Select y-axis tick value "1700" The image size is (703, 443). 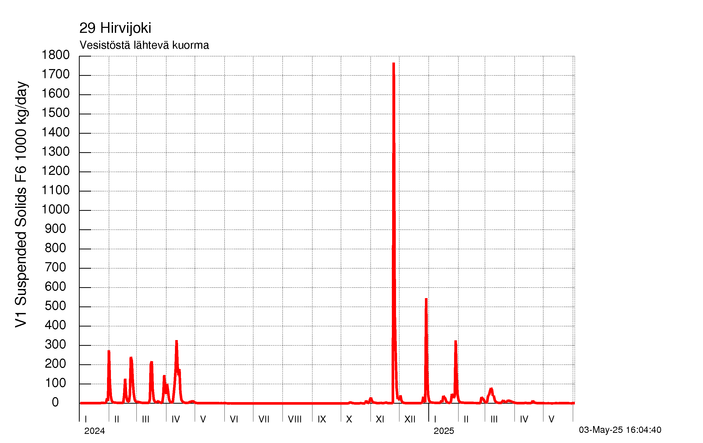tap(55, 74)
